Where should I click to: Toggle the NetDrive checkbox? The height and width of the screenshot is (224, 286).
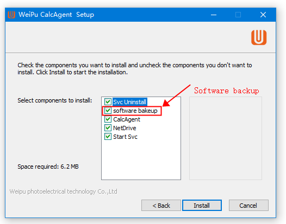108,128
